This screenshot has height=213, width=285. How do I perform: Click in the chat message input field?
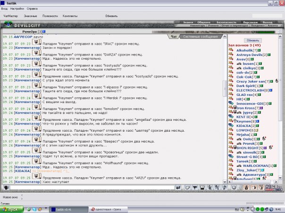pyautogui.click(x=92, y=188)
